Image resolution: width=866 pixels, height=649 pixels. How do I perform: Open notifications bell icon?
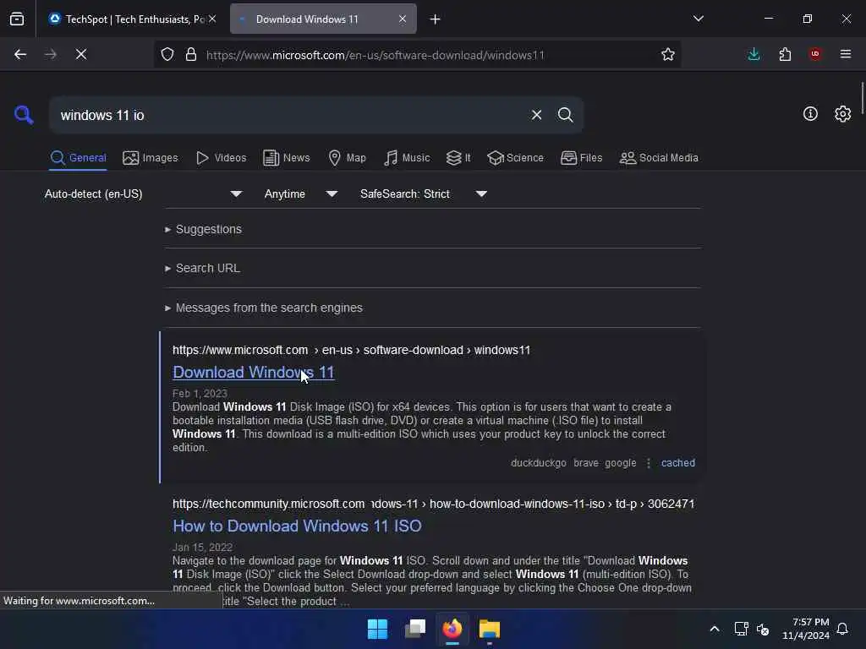coord(843,629)
